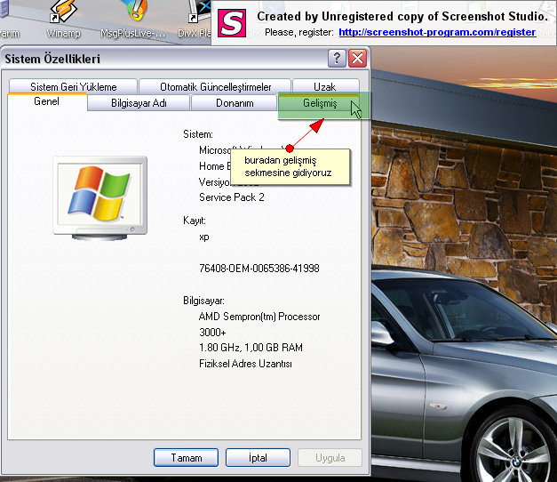The width and height of the screenshot is (557, 482).
Task: Switch to Otomatik Güncelleştirmeler tab
Action: point(216,87)
